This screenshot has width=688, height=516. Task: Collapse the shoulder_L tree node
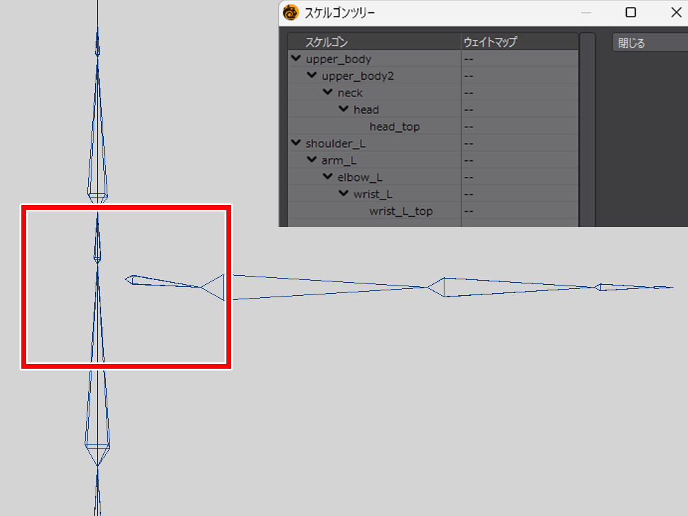pyautogui.click(x=296, y=142)
